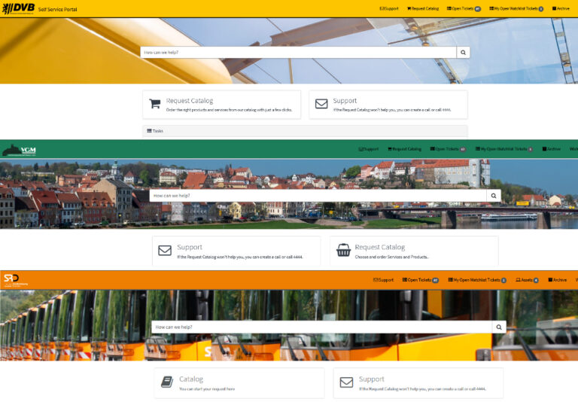Open Request Catalog in the DVB navigation bar

[423, 8]
